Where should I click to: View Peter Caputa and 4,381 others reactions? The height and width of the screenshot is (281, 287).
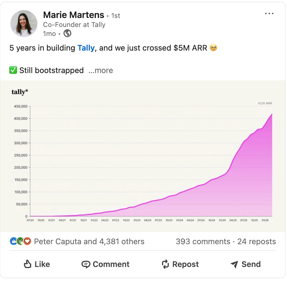pos(89,241)
